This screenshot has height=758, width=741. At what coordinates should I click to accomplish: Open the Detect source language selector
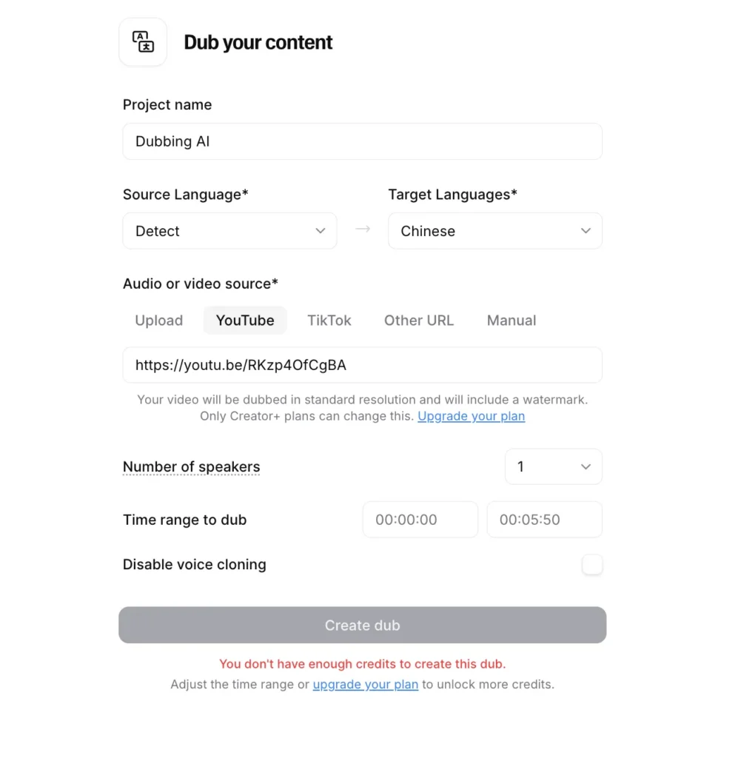click(229, 231)
